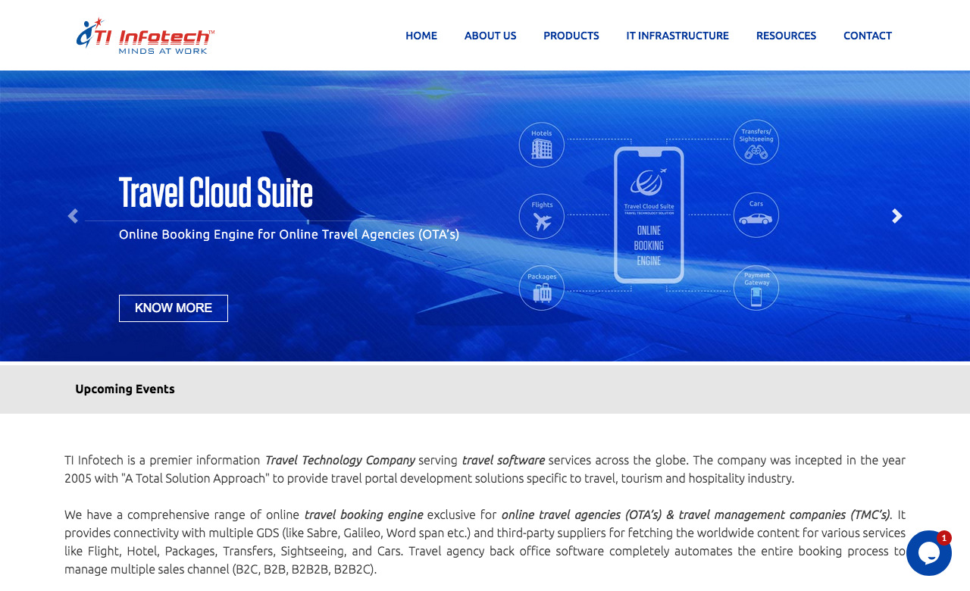Open the ABOUT US menu
The width and height of the screenshot is (970, 591).
(x=490, y=36)
